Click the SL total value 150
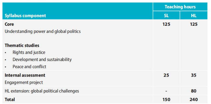 (166, 100)
